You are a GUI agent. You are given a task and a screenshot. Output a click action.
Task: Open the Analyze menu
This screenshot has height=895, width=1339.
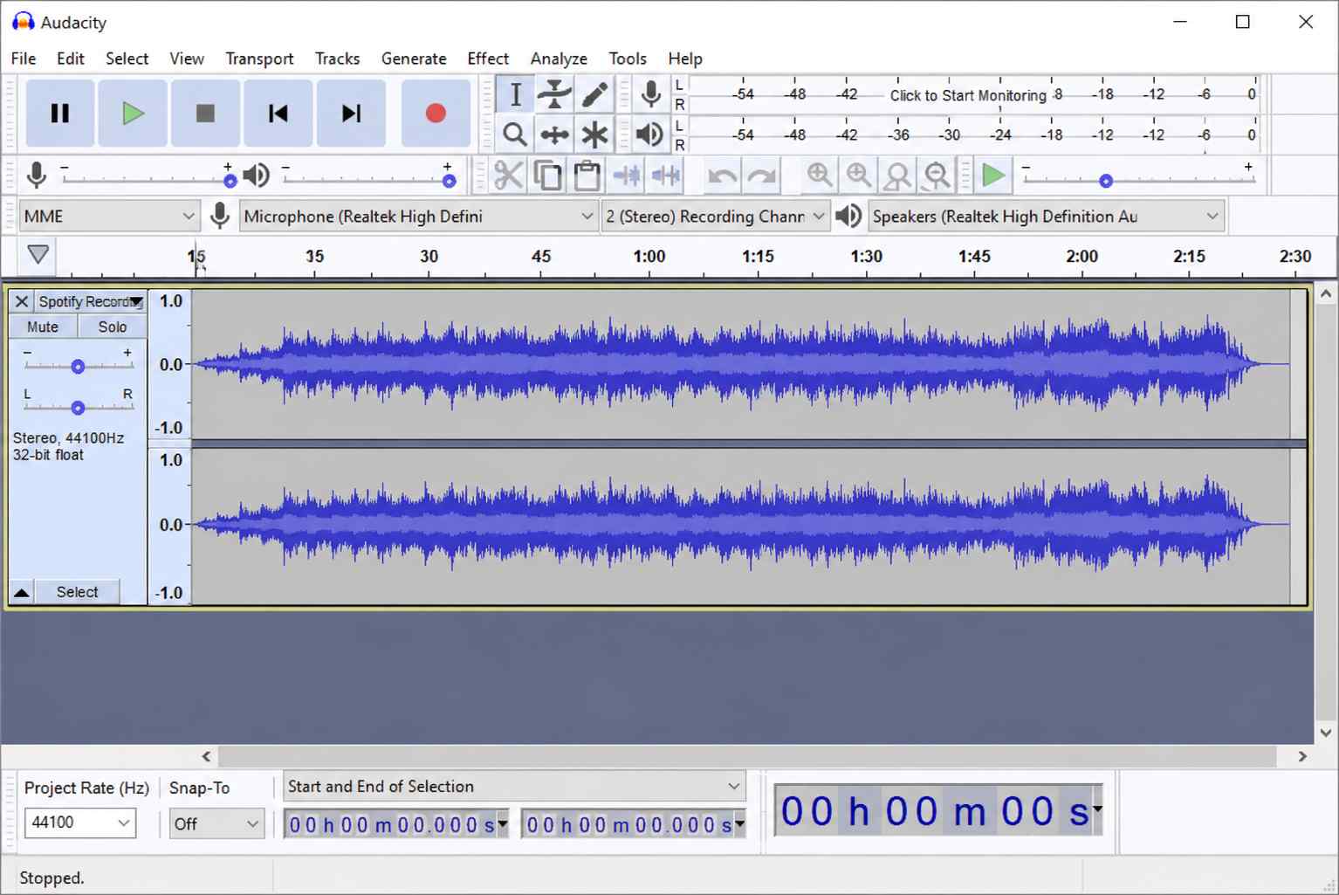click(559, 59)
